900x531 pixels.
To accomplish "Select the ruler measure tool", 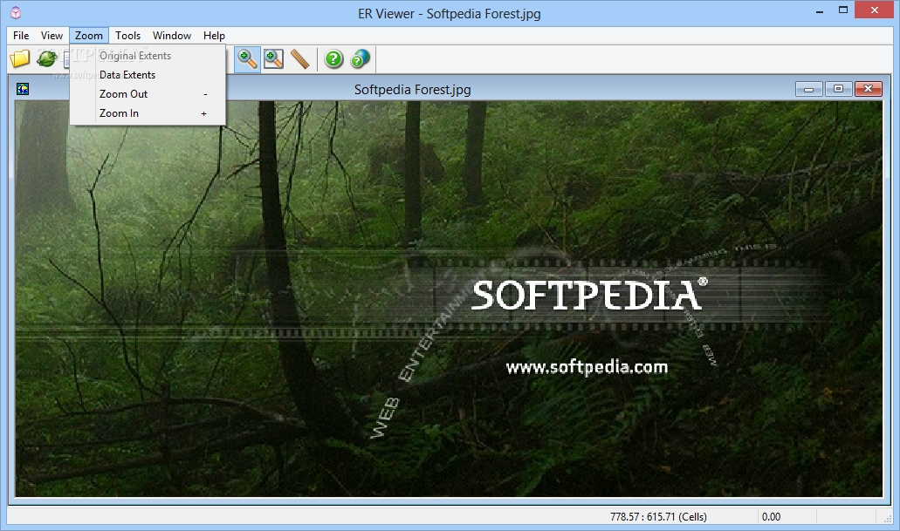I will coord(299,59).
